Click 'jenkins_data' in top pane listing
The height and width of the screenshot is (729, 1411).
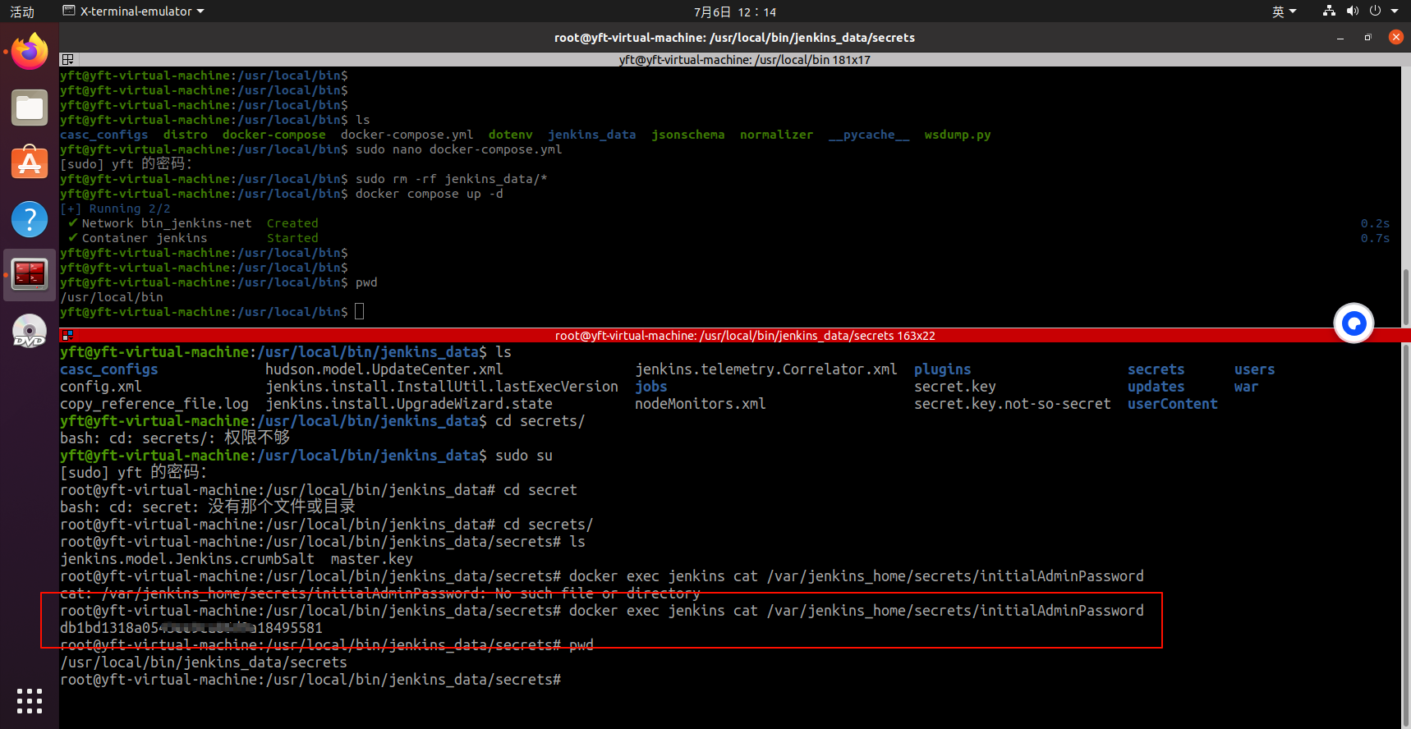point(591,135)
